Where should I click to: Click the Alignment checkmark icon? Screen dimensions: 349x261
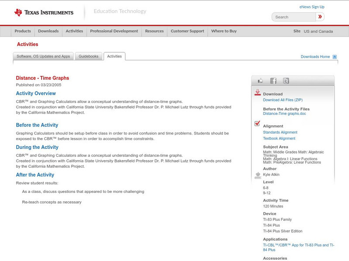[257, 123]
